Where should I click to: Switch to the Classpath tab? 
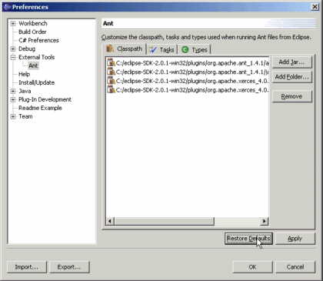[x=125, y=49]
